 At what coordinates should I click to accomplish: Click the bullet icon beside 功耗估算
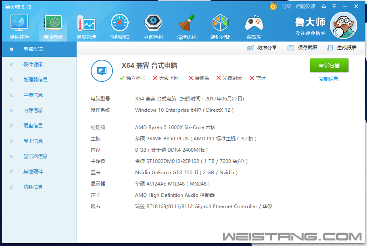point(12,187)
